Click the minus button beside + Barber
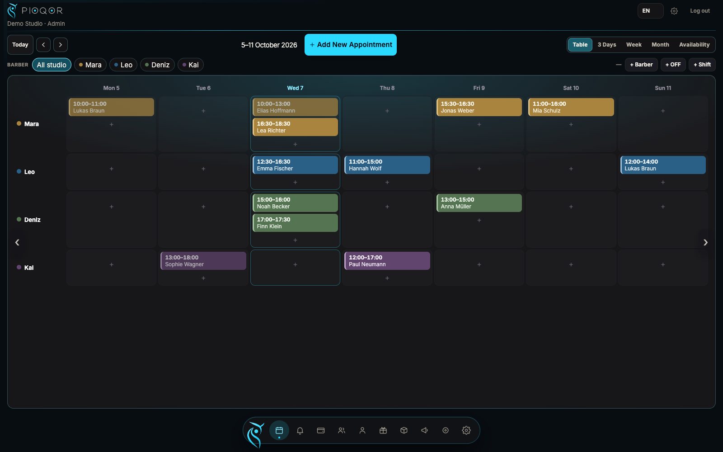Image resolution: width=723 pixels, height=452 pixels. point(619,65)
